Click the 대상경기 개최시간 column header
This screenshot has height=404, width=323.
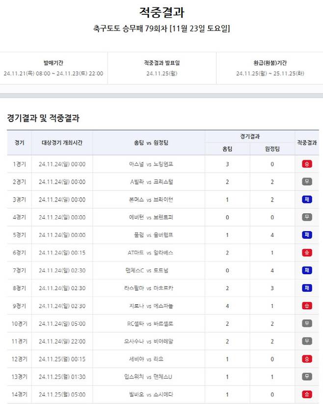(62, 143)
